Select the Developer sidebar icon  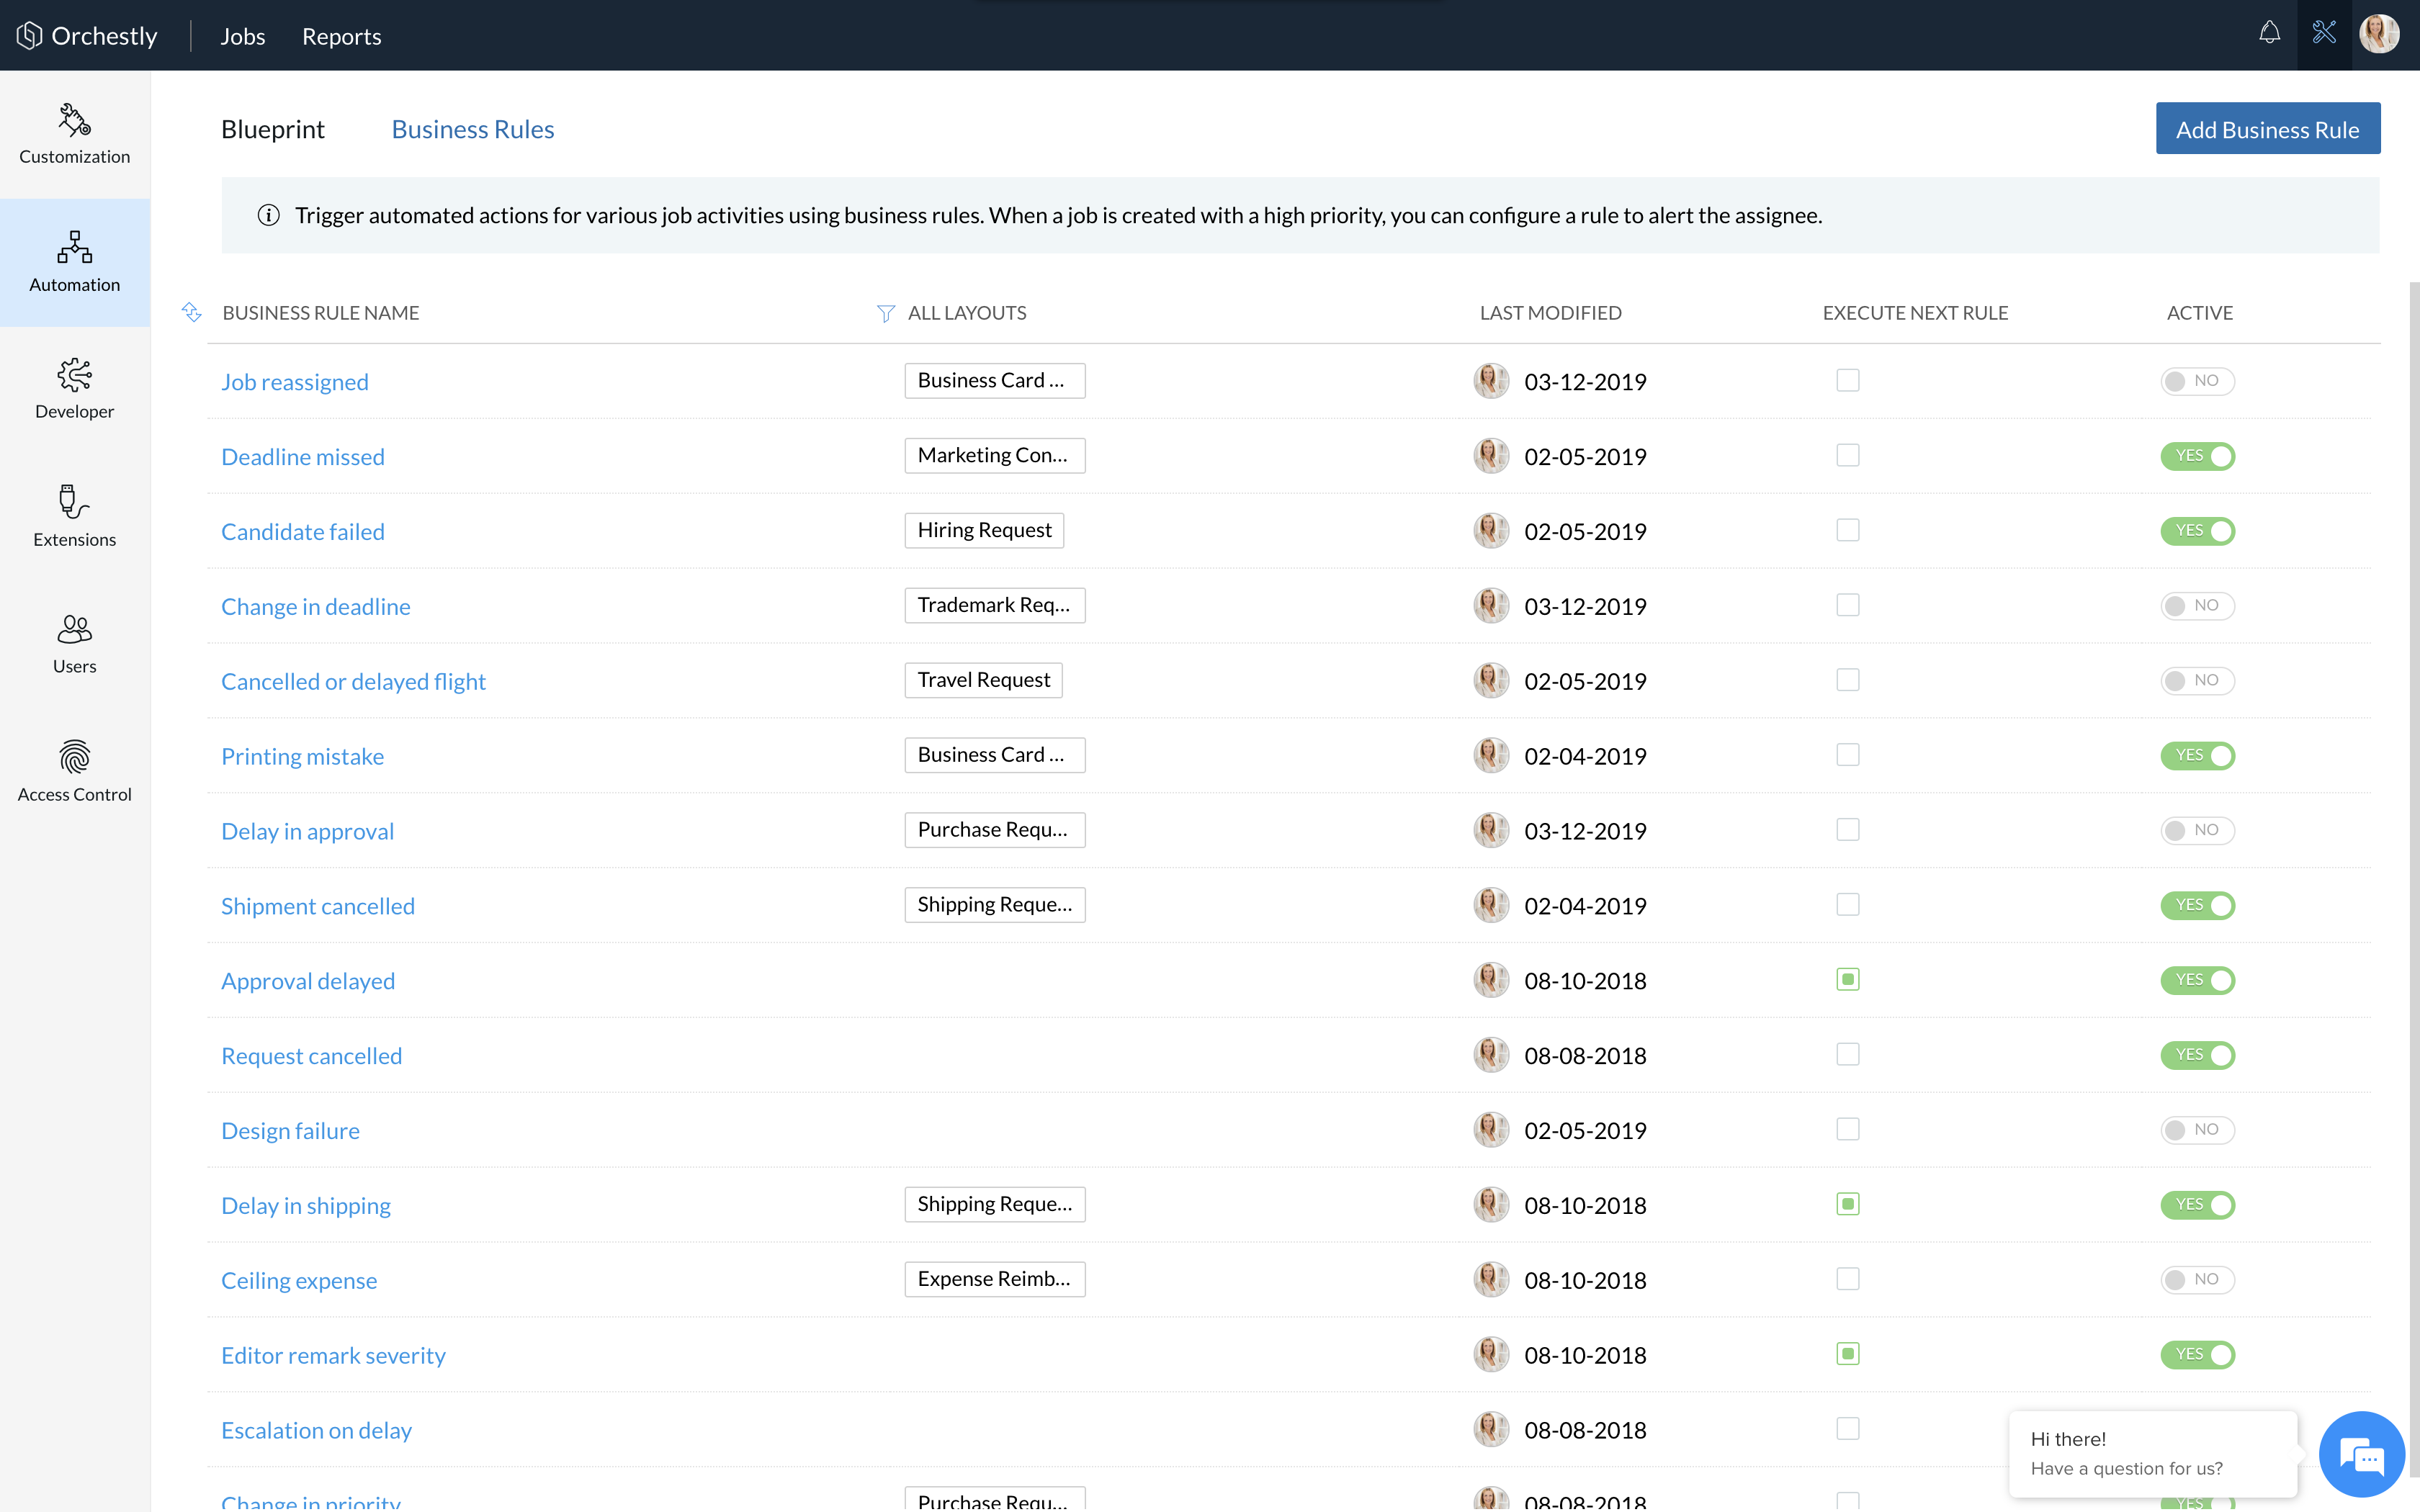(x=74, y=388)
